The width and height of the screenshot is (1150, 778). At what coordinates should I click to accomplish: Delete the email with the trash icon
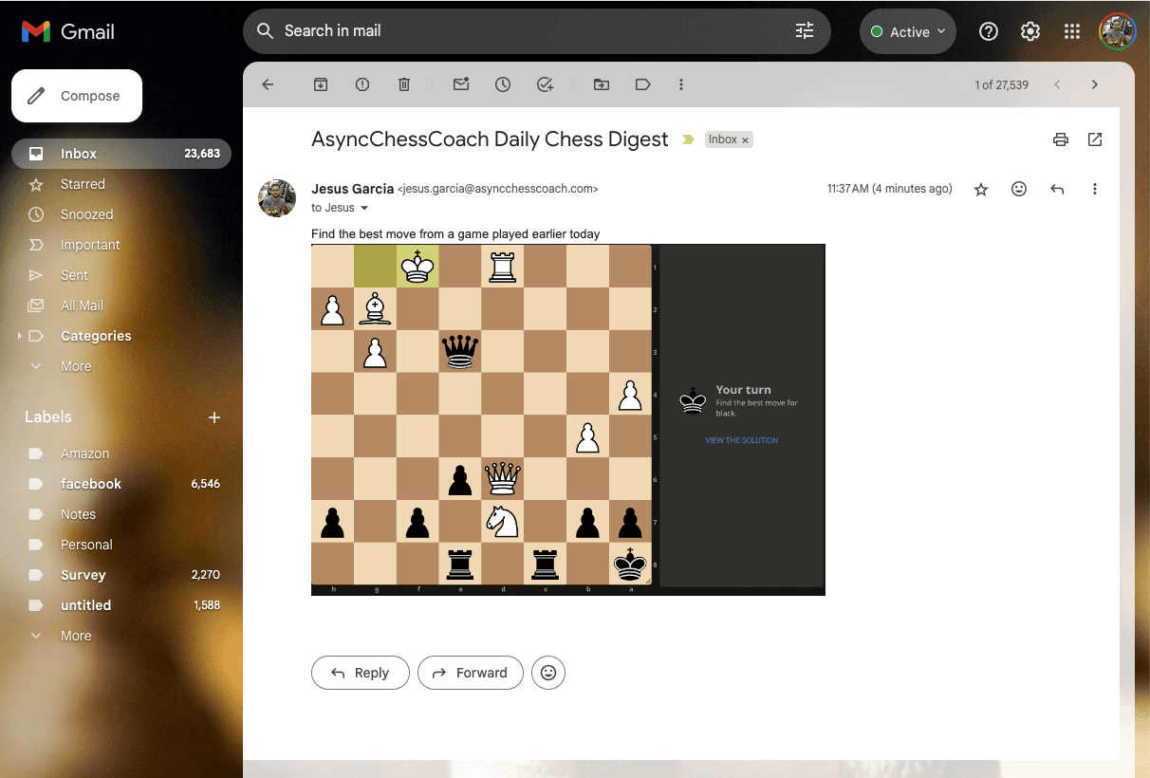coord(404,84)
